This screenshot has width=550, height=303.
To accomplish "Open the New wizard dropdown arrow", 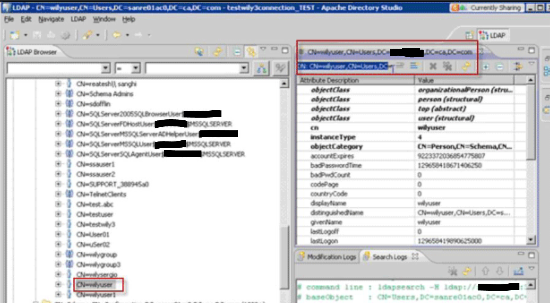I will click(x=25, y=35).
